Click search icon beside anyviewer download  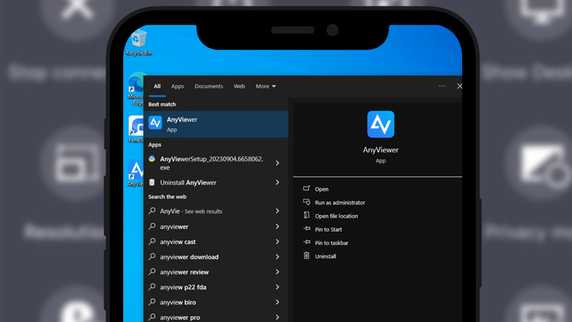(152, 256)
